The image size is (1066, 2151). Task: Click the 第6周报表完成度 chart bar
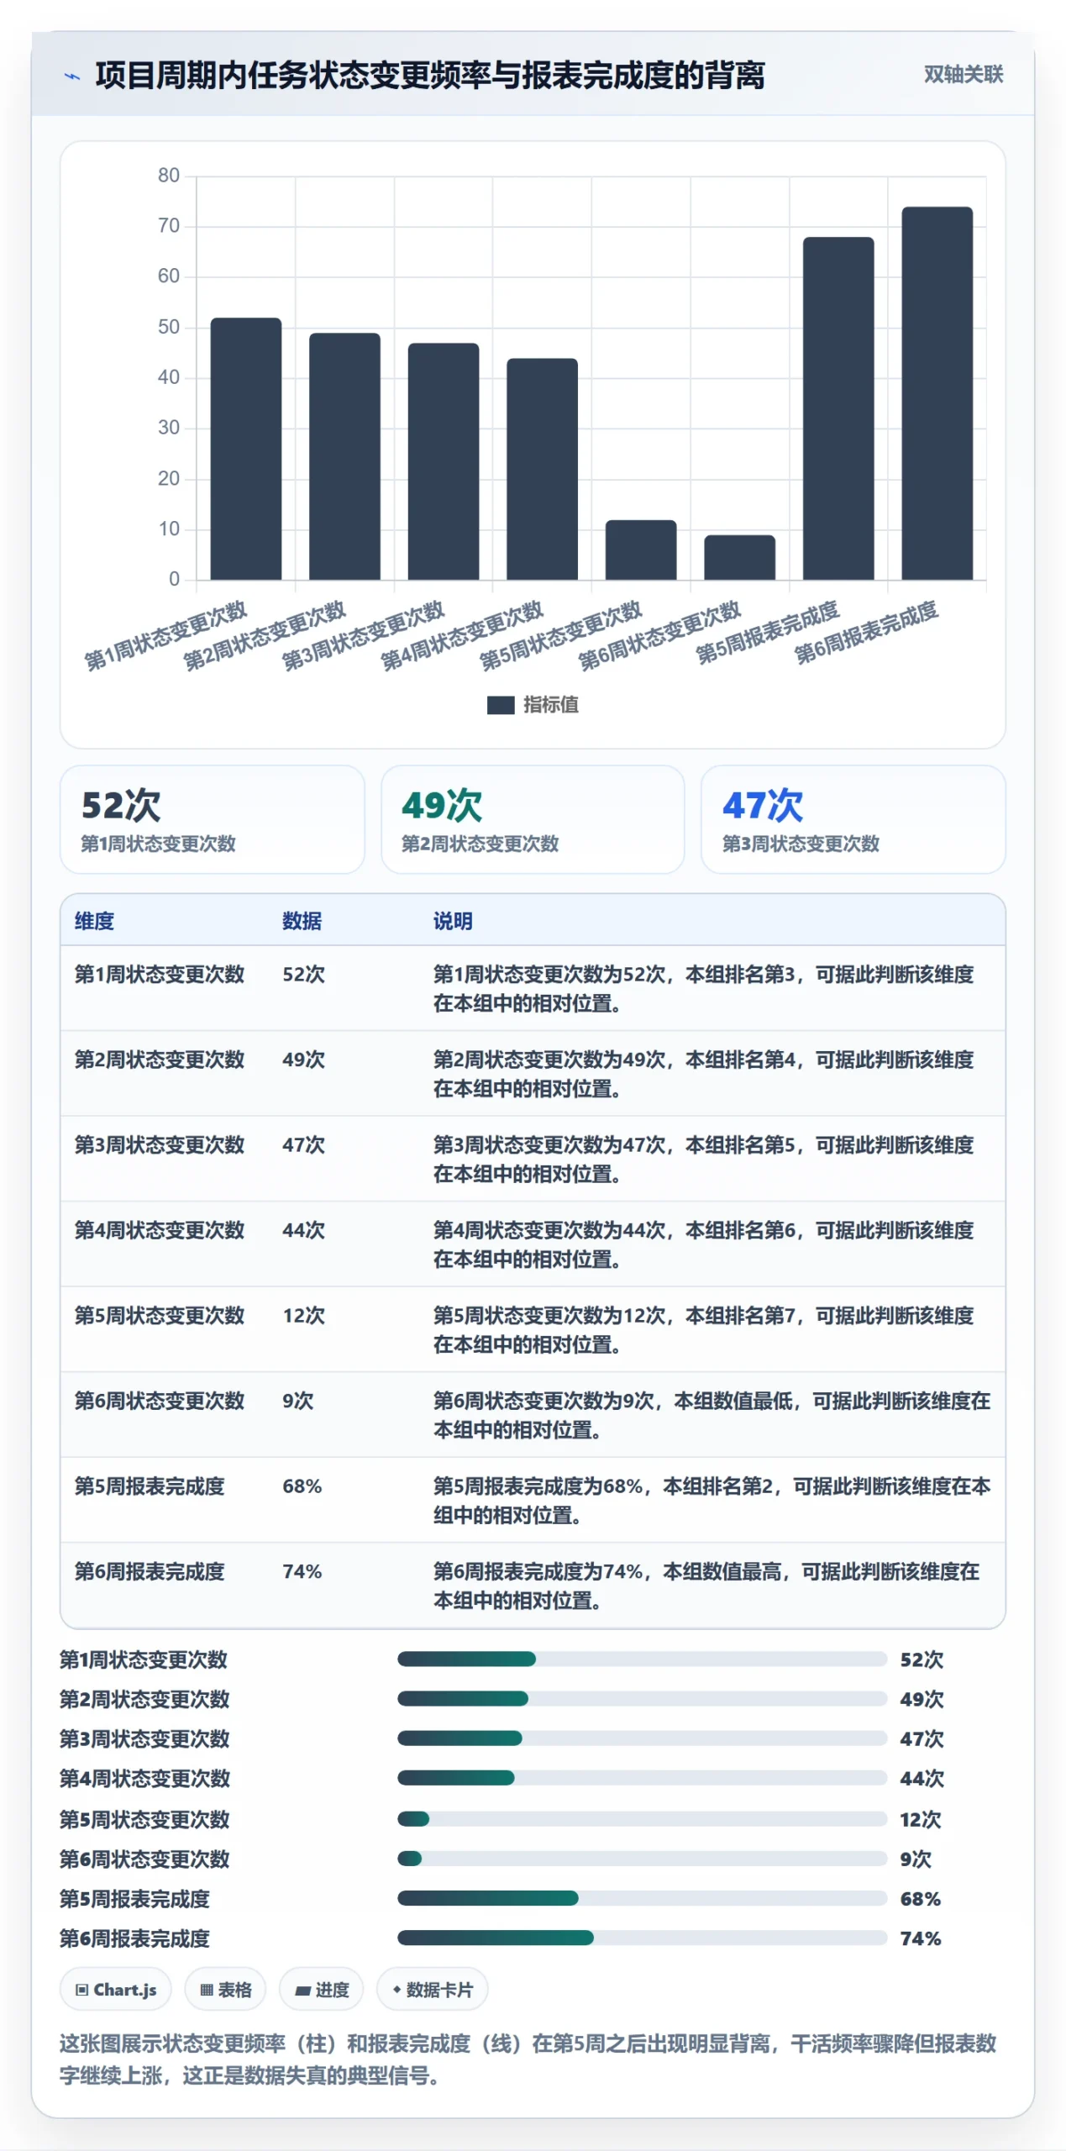[x=937, y=393]
